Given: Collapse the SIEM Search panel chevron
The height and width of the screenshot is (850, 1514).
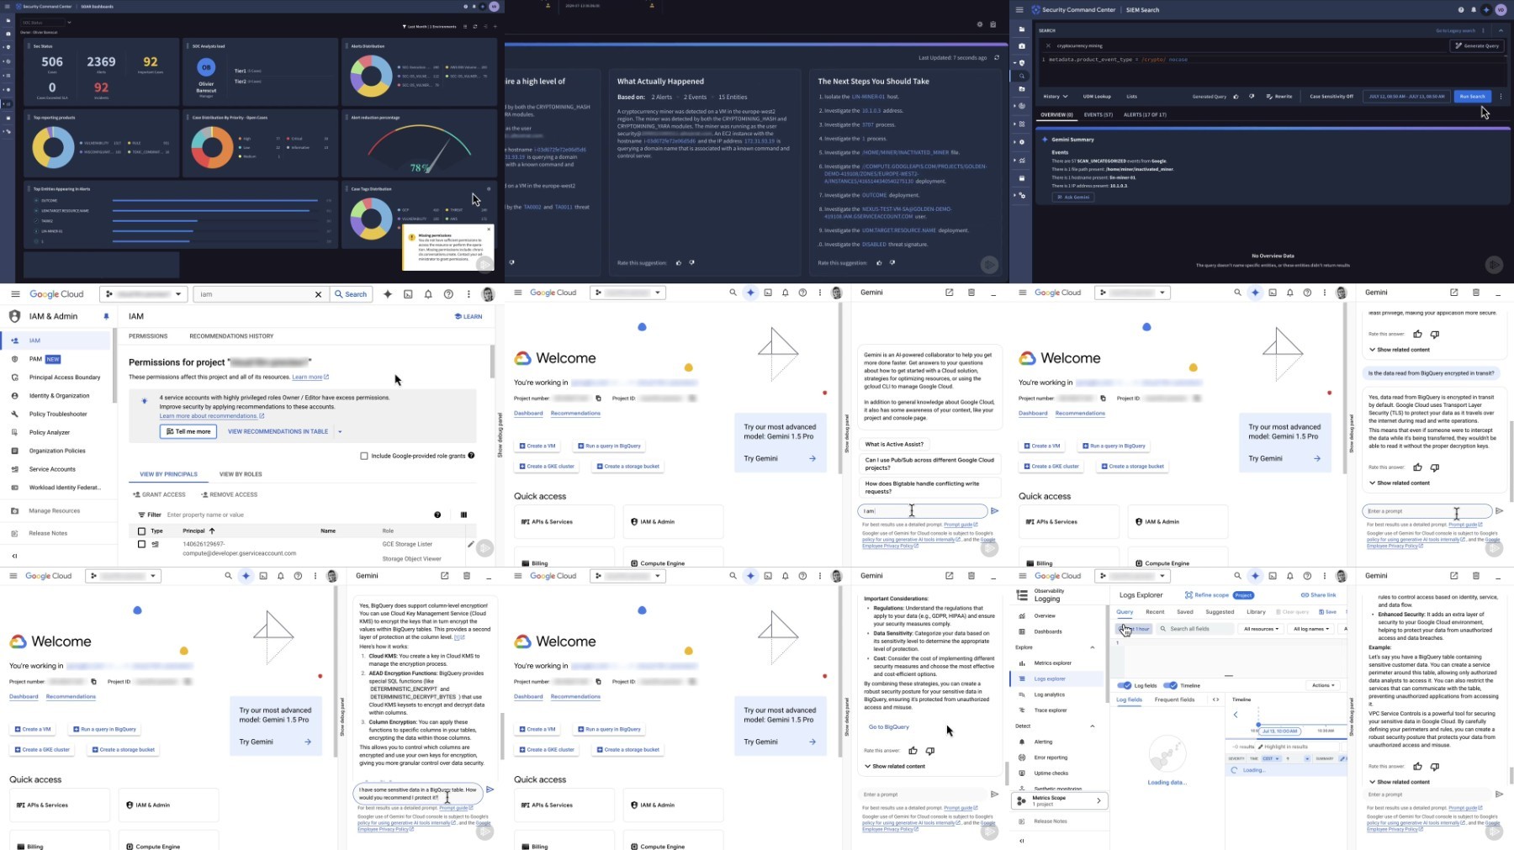Looking at the screenshot, I should coord(1501,30).
